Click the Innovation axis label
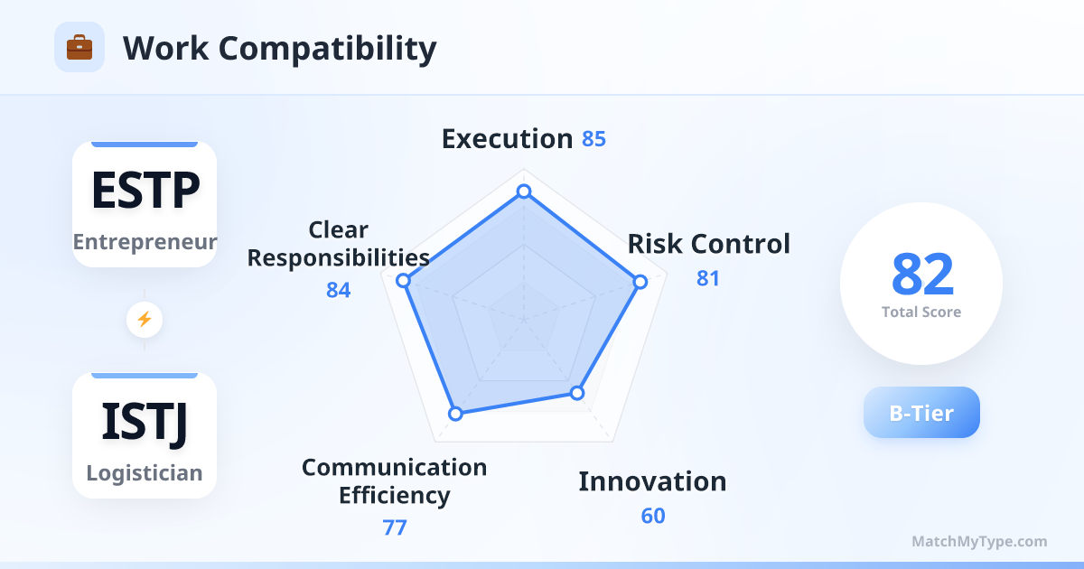The width and height of the screenshot is (1084, 569). [652, 481]
